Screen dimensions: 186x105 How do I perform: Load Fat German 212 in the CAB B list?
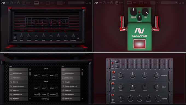point(71,95)
